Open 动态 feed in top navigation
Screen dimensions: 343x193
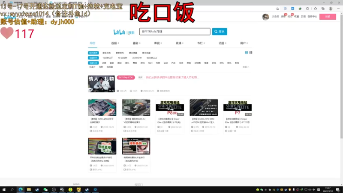290,17
